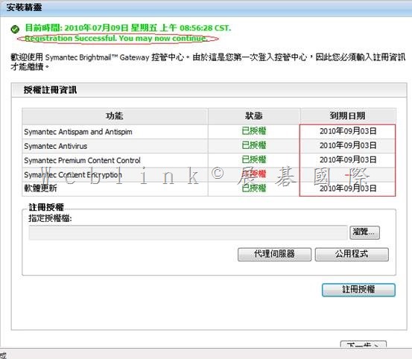Select the 功能 column header

click(x=115, y=115)
